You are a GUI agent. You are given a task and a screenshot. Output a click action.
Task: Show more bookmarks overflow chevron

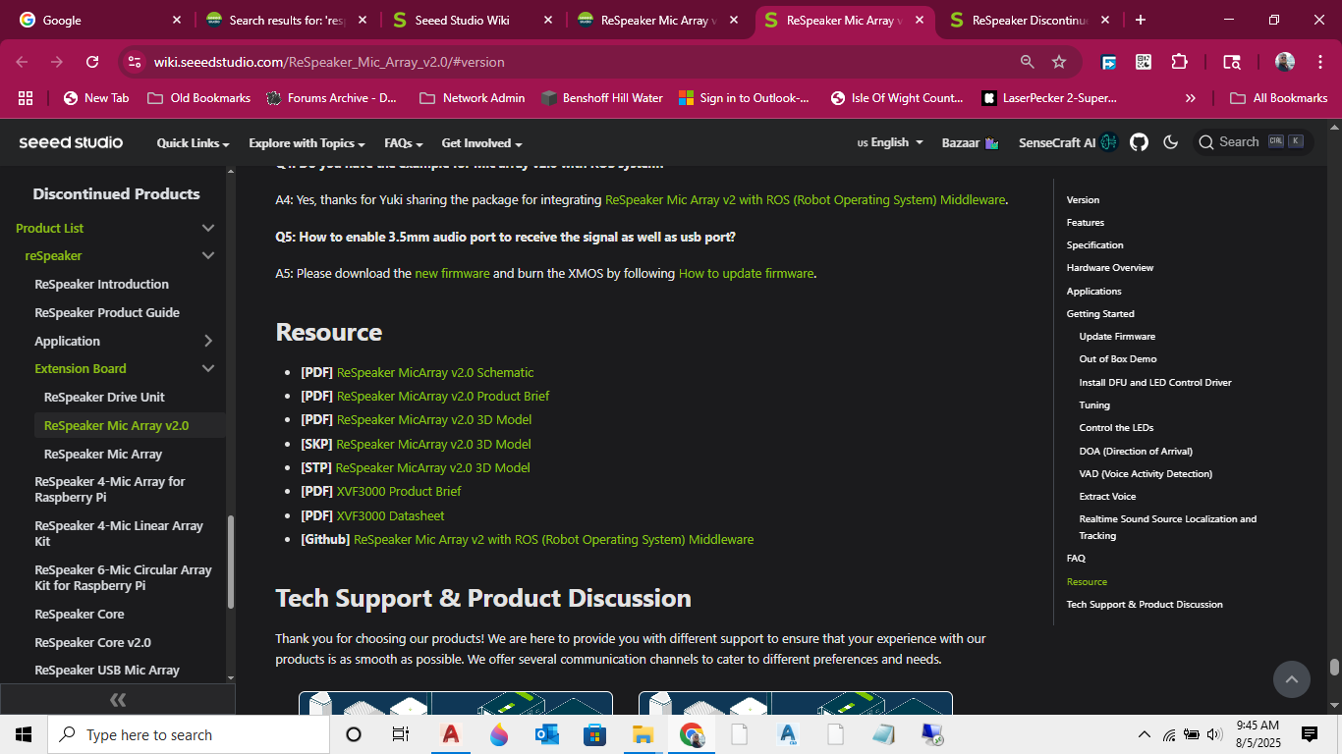(x=1191, y=98)
